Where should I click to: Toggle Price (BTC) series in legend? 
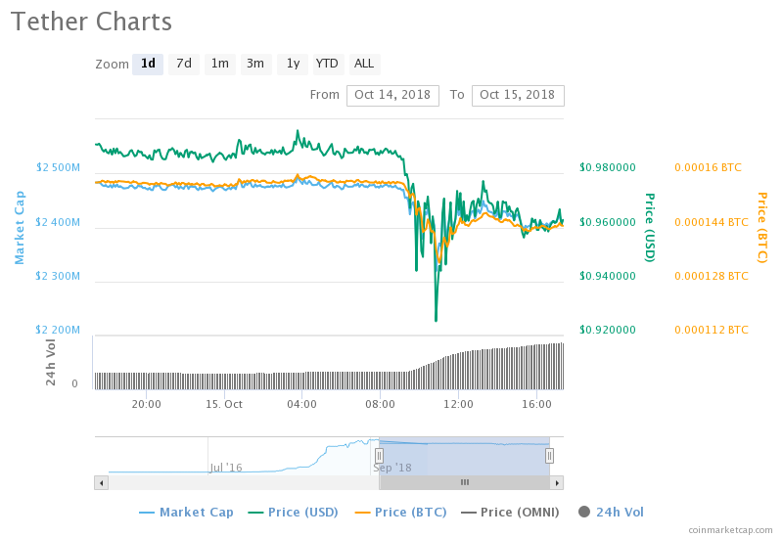(401, 513)
